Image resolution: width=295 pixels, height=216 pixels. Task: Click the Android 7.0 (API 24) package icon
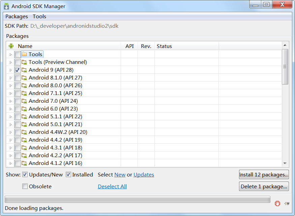[x=24, y=101]
